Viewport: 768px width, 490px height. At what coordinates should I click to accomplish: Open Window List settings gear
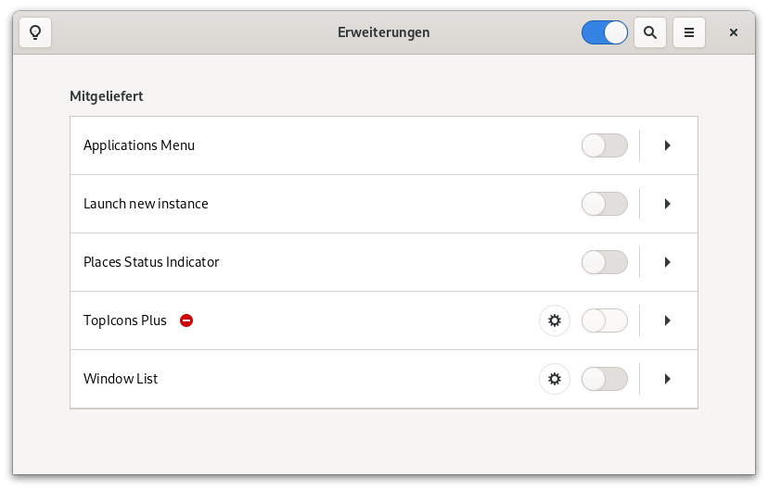point(555,379)
